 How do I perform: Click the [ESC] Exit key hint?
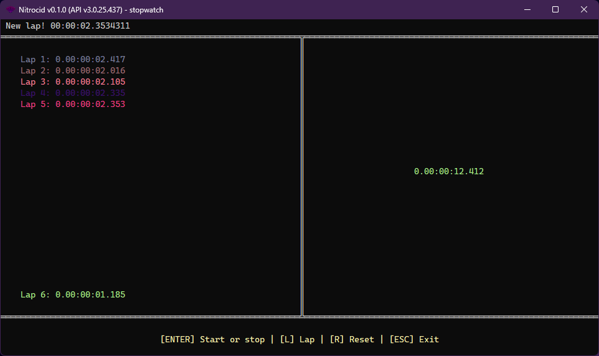413,339
